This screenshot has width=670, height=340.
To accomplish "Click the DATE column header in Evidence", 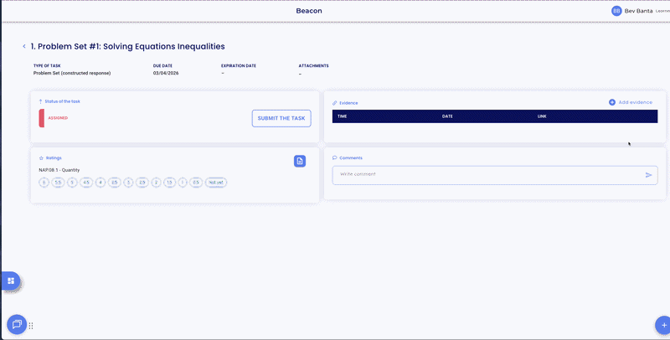I will click(447, 116).
